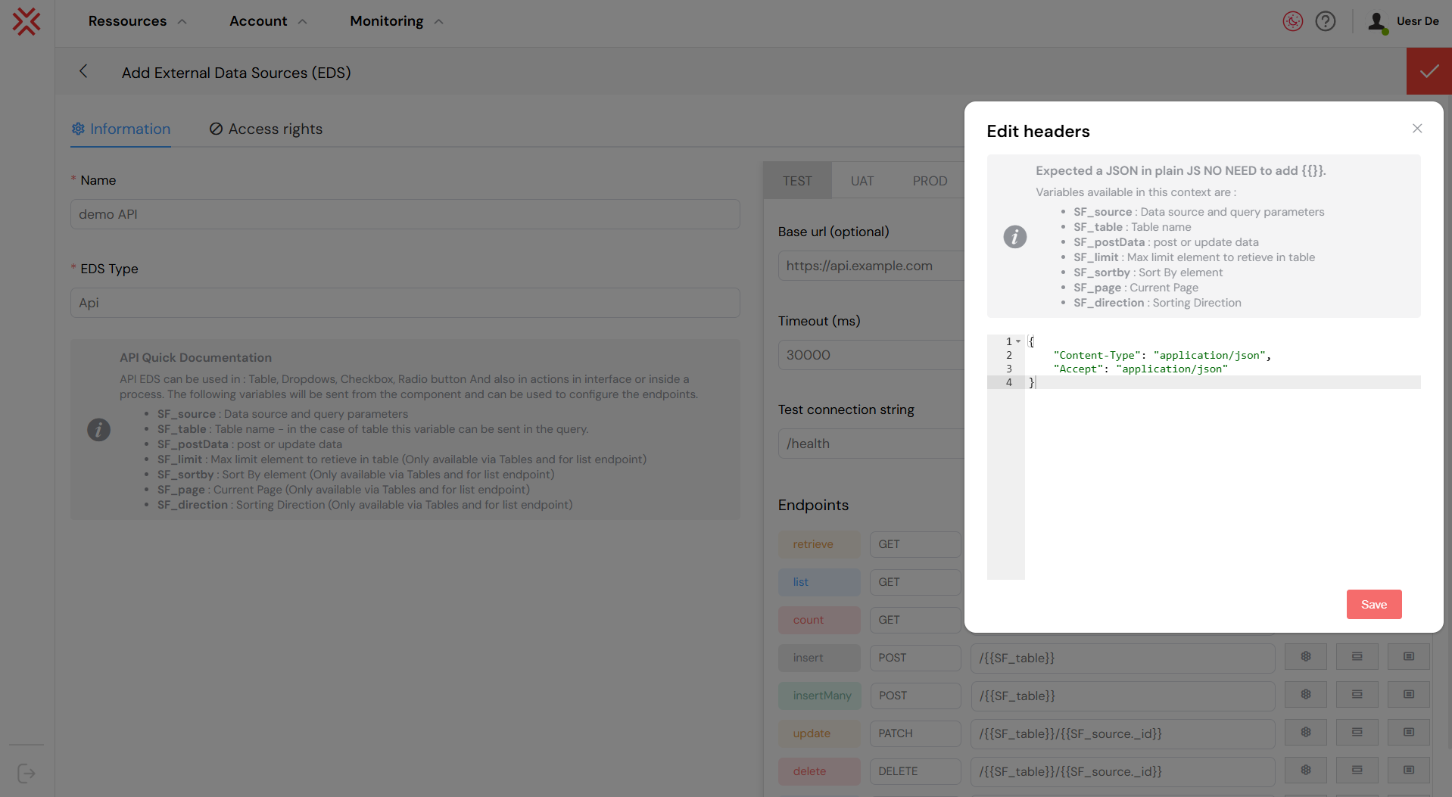This screenshot has width=1452, height=797.
Task: Click the red X logo at top left
Action: tap(26, 21)
